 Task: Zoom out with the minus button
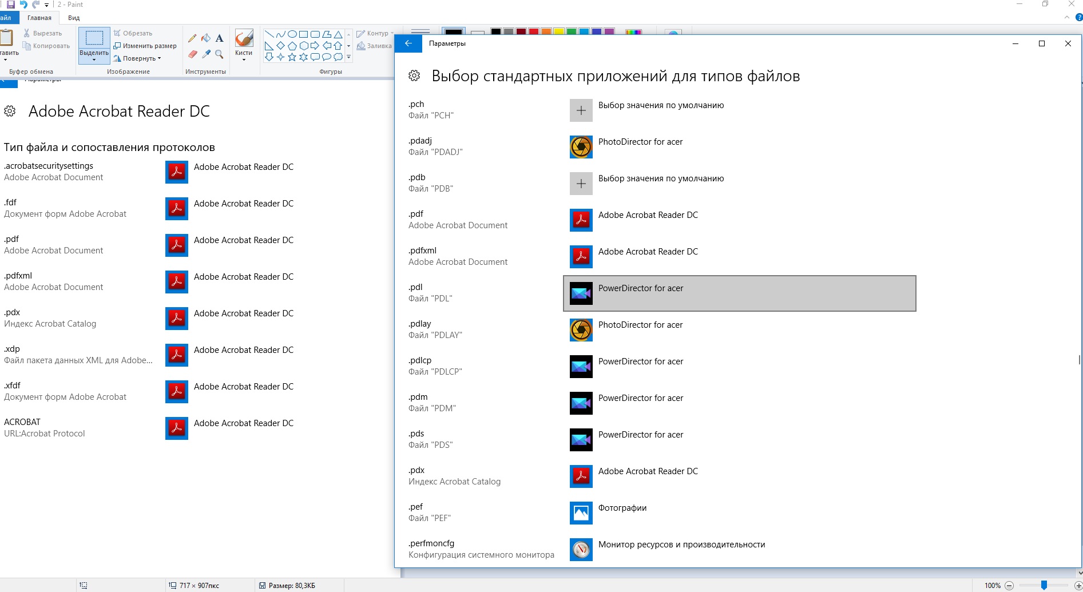point(1009,585)
